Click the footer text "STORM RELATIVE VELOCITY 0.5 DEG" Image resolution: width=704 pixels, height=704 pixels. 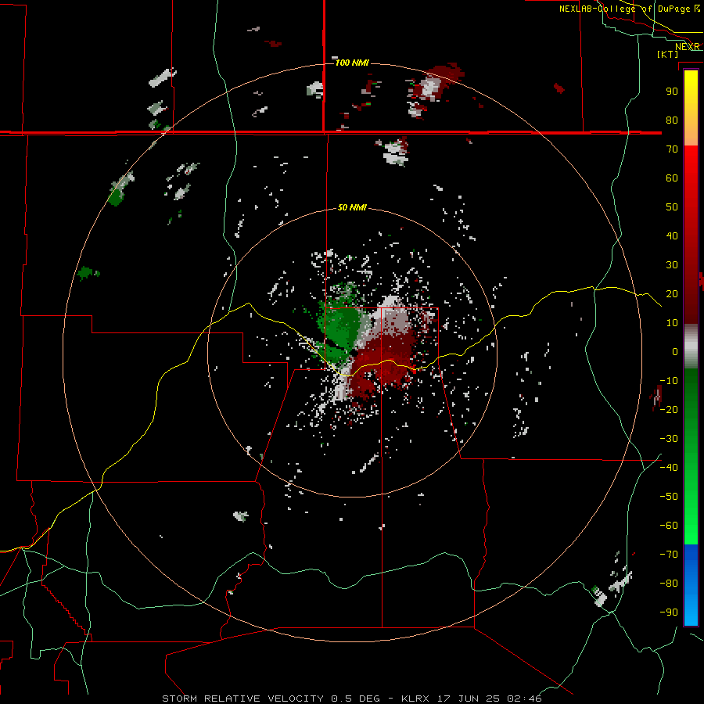(271, 699)
